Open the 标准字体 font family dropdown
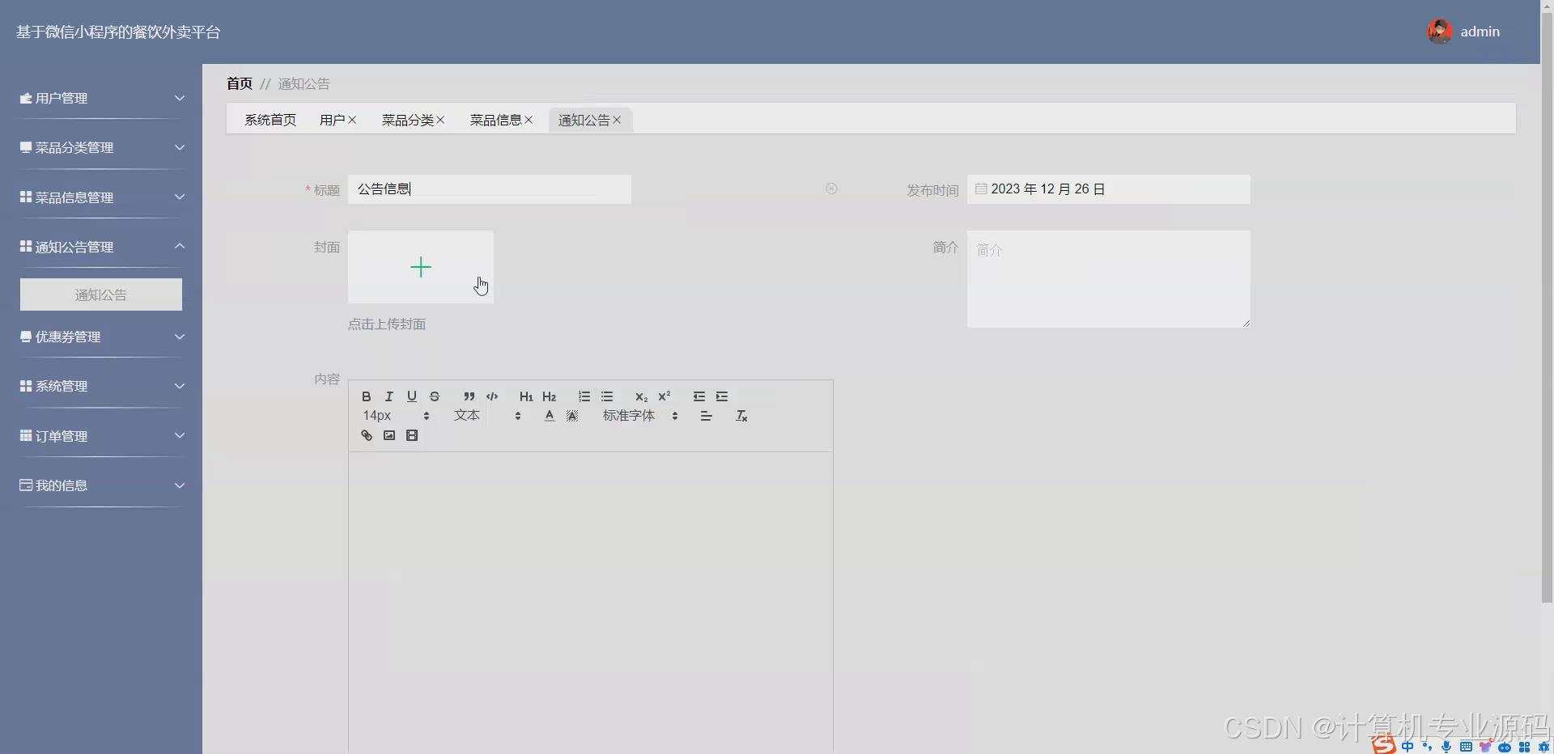1554x754 pixels. point(630,416)
